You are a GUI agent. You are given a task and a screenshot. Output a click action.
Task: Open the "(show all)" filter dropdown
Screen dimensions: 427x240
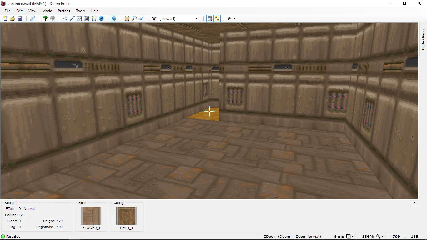[x=179, y=19]
